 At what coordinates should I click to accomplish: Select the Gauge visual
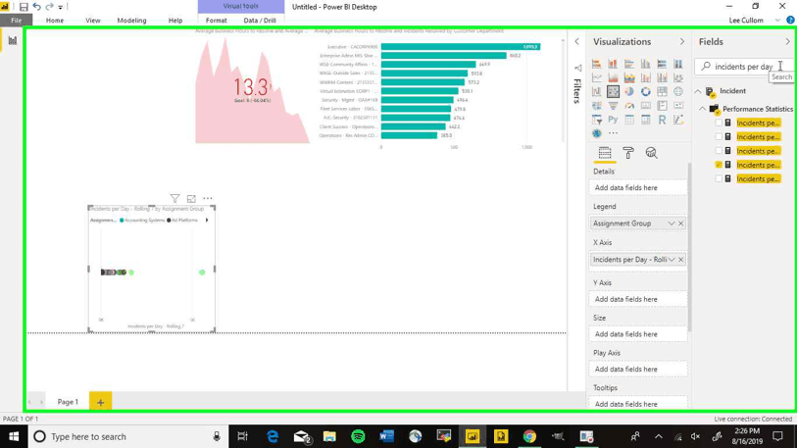629,105
